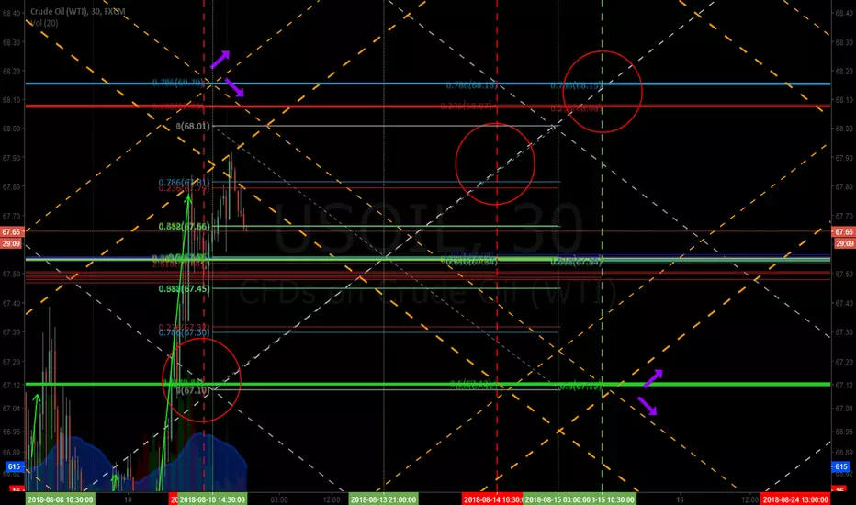Select the red 2018-08-14 16:30 time label

[x=492, y=499]
